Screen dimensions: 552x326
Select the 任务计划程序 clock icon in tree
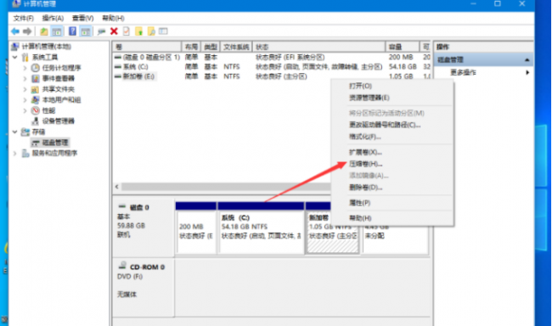tap(35, 68)
